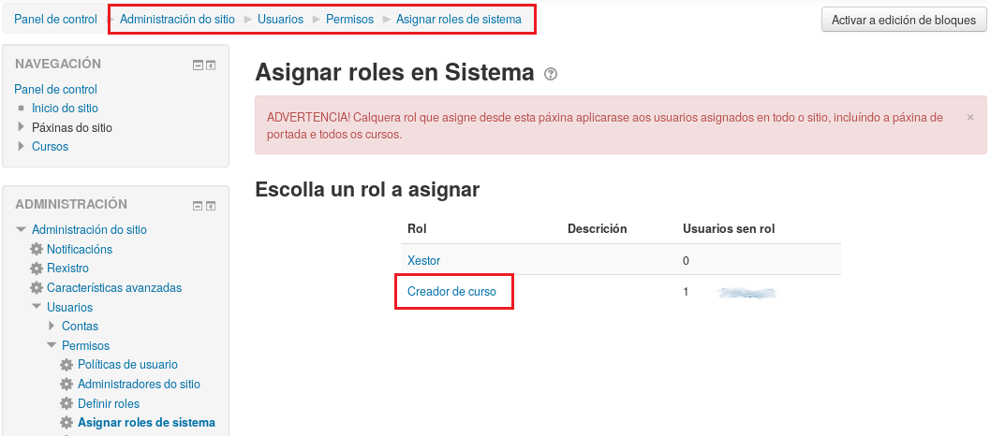
Task: Choose the Creador de curso role
Action: (452, 292)
